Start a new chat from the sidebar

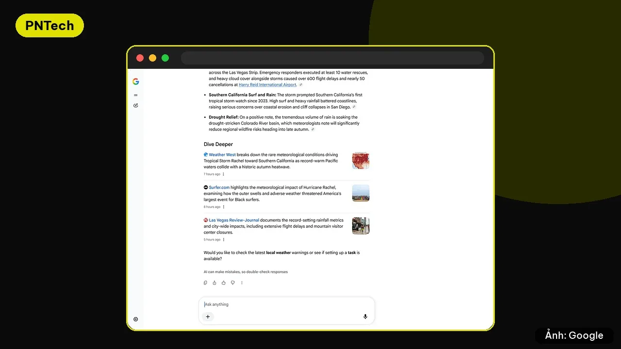136,105
